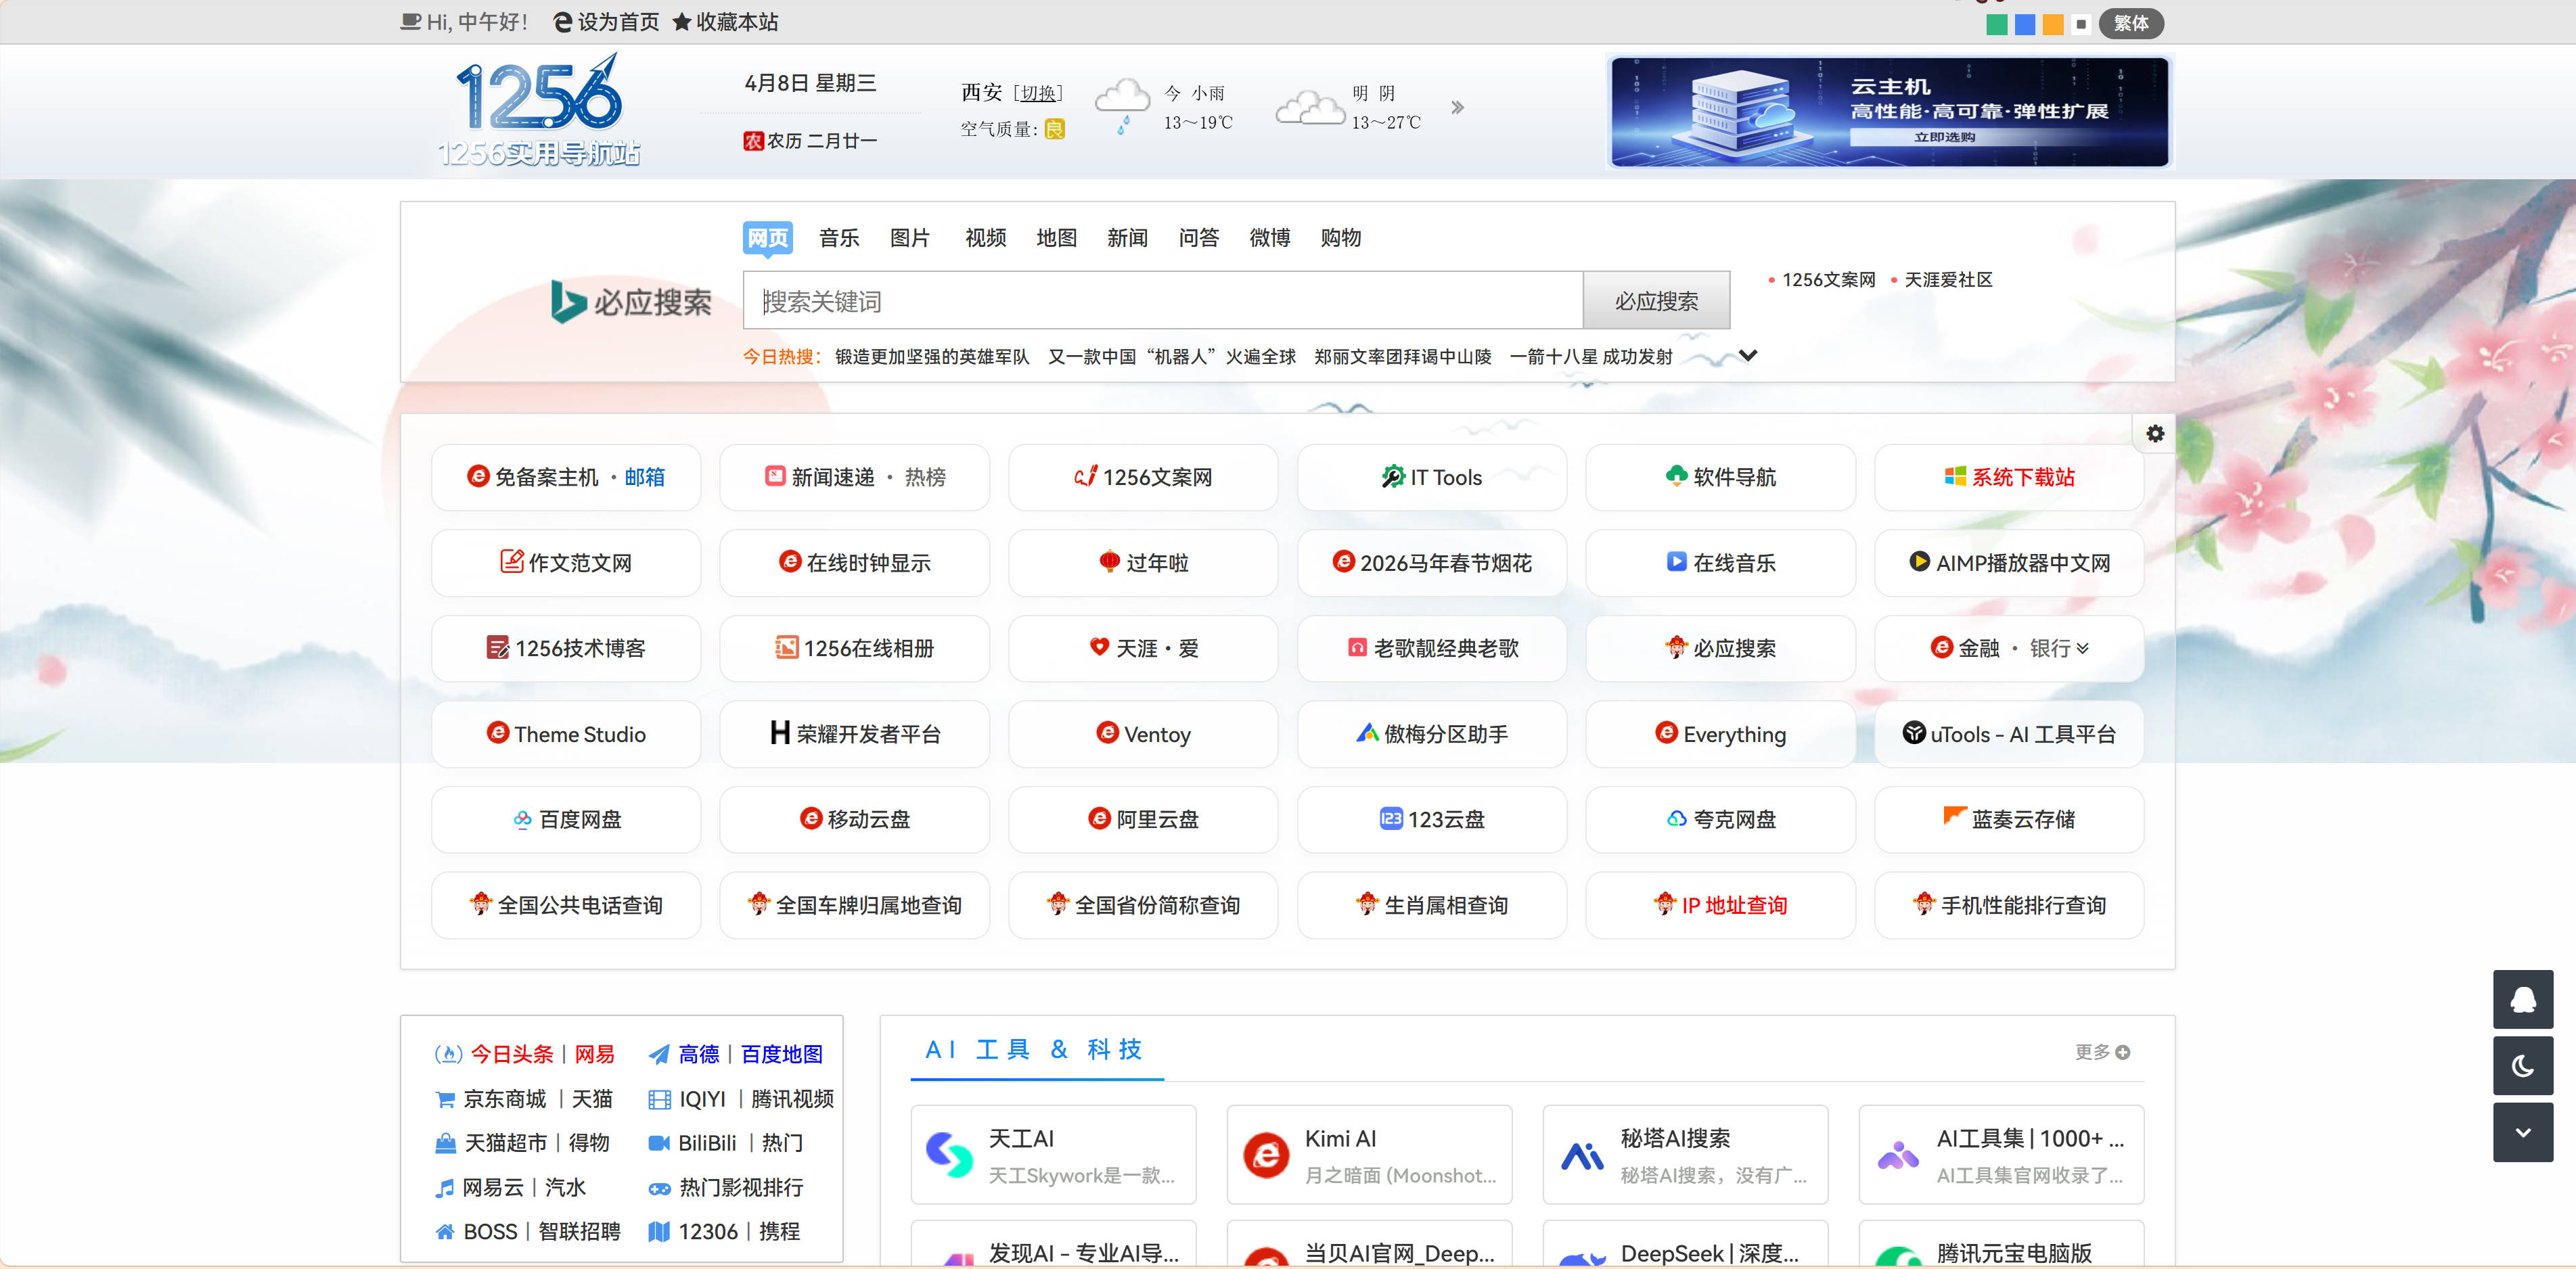Click the scroll-down chevron on right sidebar
The image size is (2576, 1269).
coord(2522,1132)
